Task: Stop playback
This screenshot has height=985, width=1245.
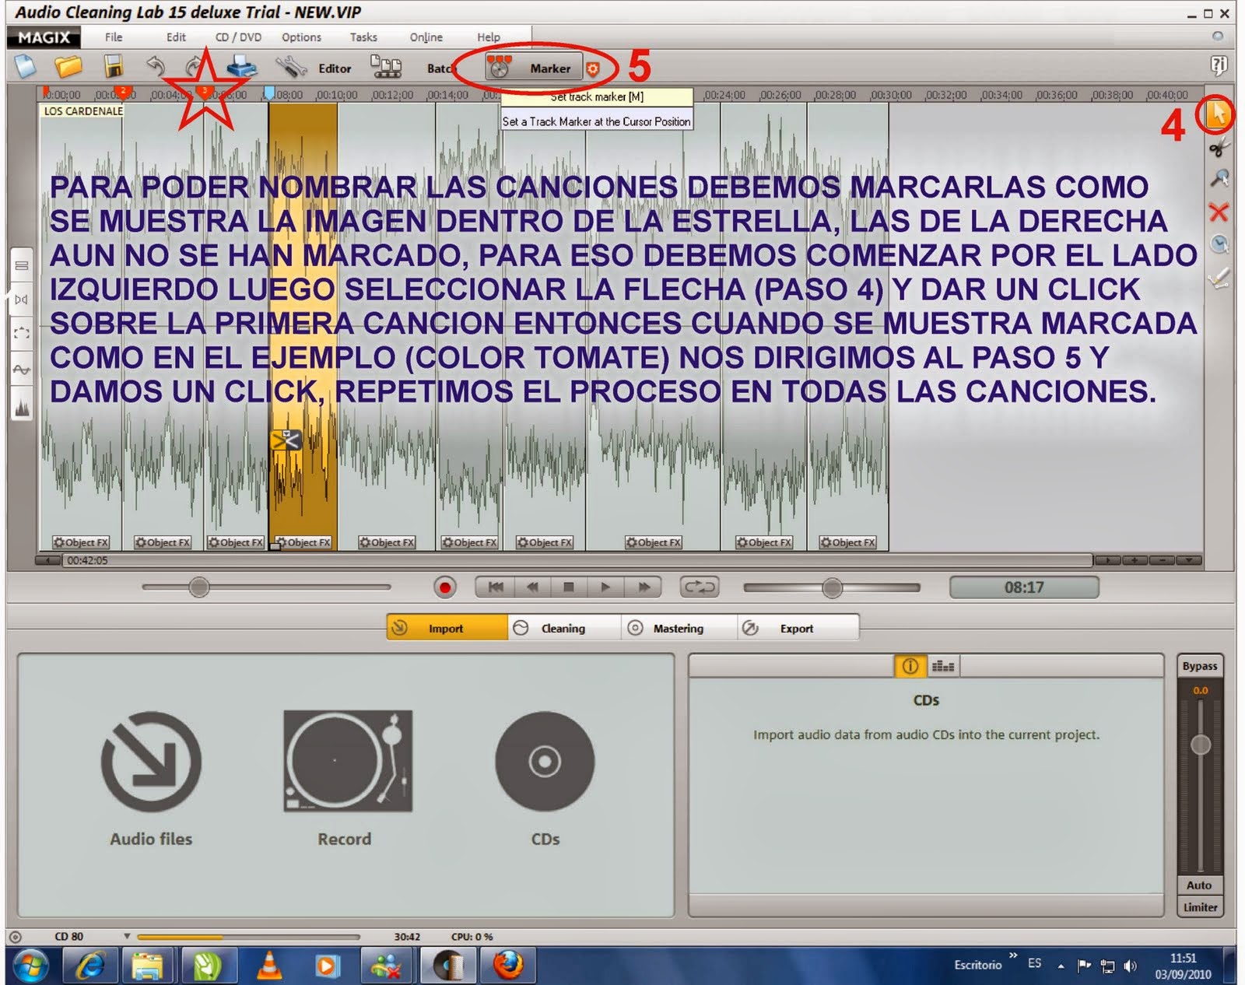Action: [569, 587]
